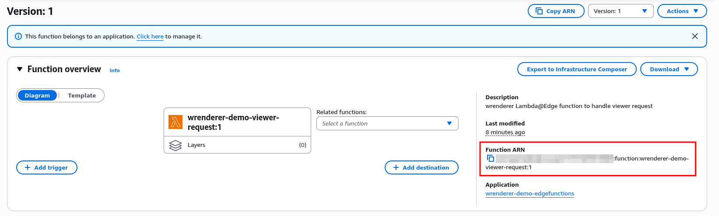Click the 'Related functions:' label
This screenshot has width=719, height=216.
pyautogui.click(x=342, y=112)
